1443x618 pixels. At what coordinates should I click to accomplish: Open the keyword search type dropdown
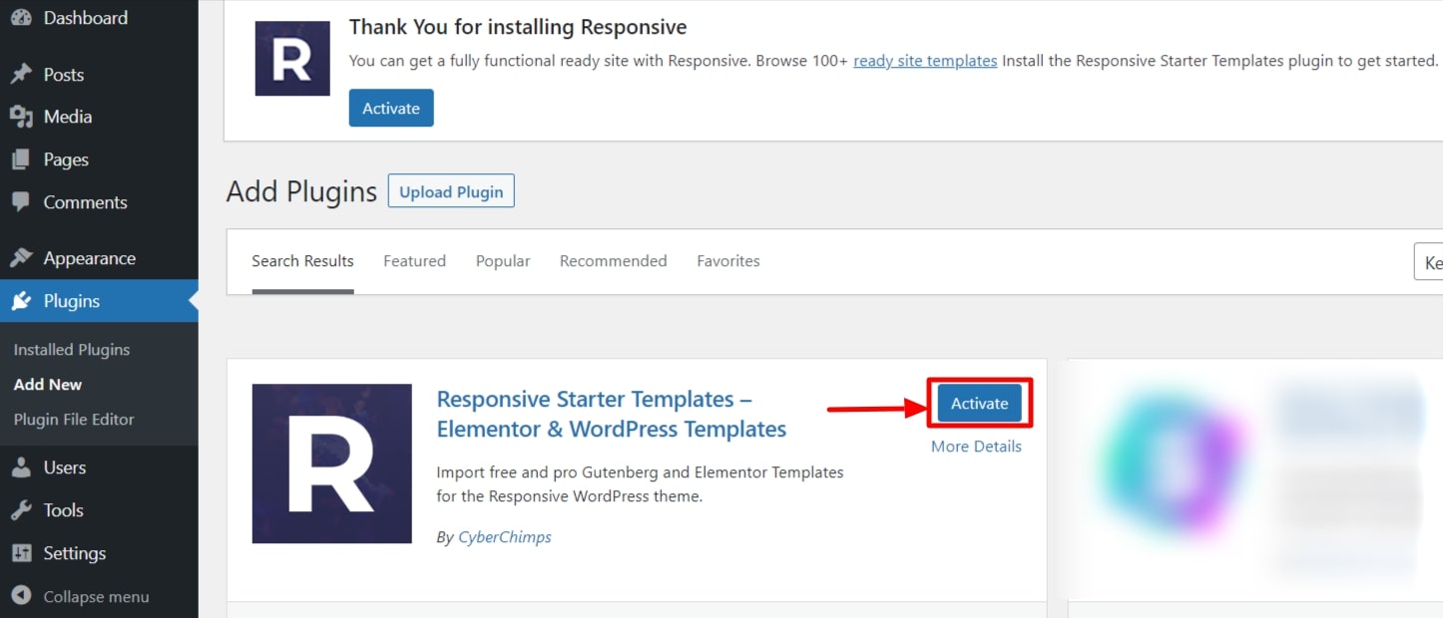pyautogui.click(x=1429, y=262)
